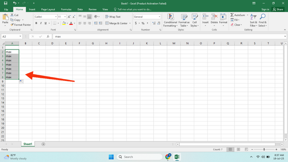The width and height of the screenshot is (288, 162).
Task: Click the Insert Function fx icon
Action: [x=48, y=36]
